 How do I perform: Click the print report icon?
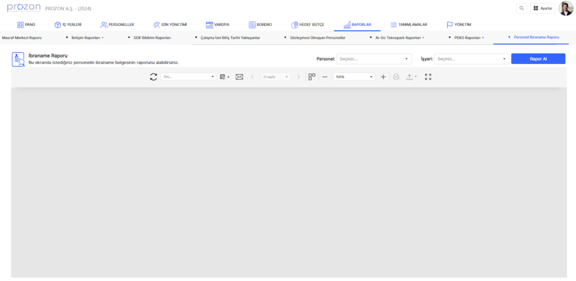point(396,77)
